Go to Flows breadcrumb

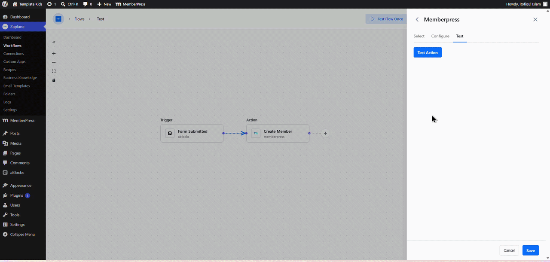[x=79, y=19]
